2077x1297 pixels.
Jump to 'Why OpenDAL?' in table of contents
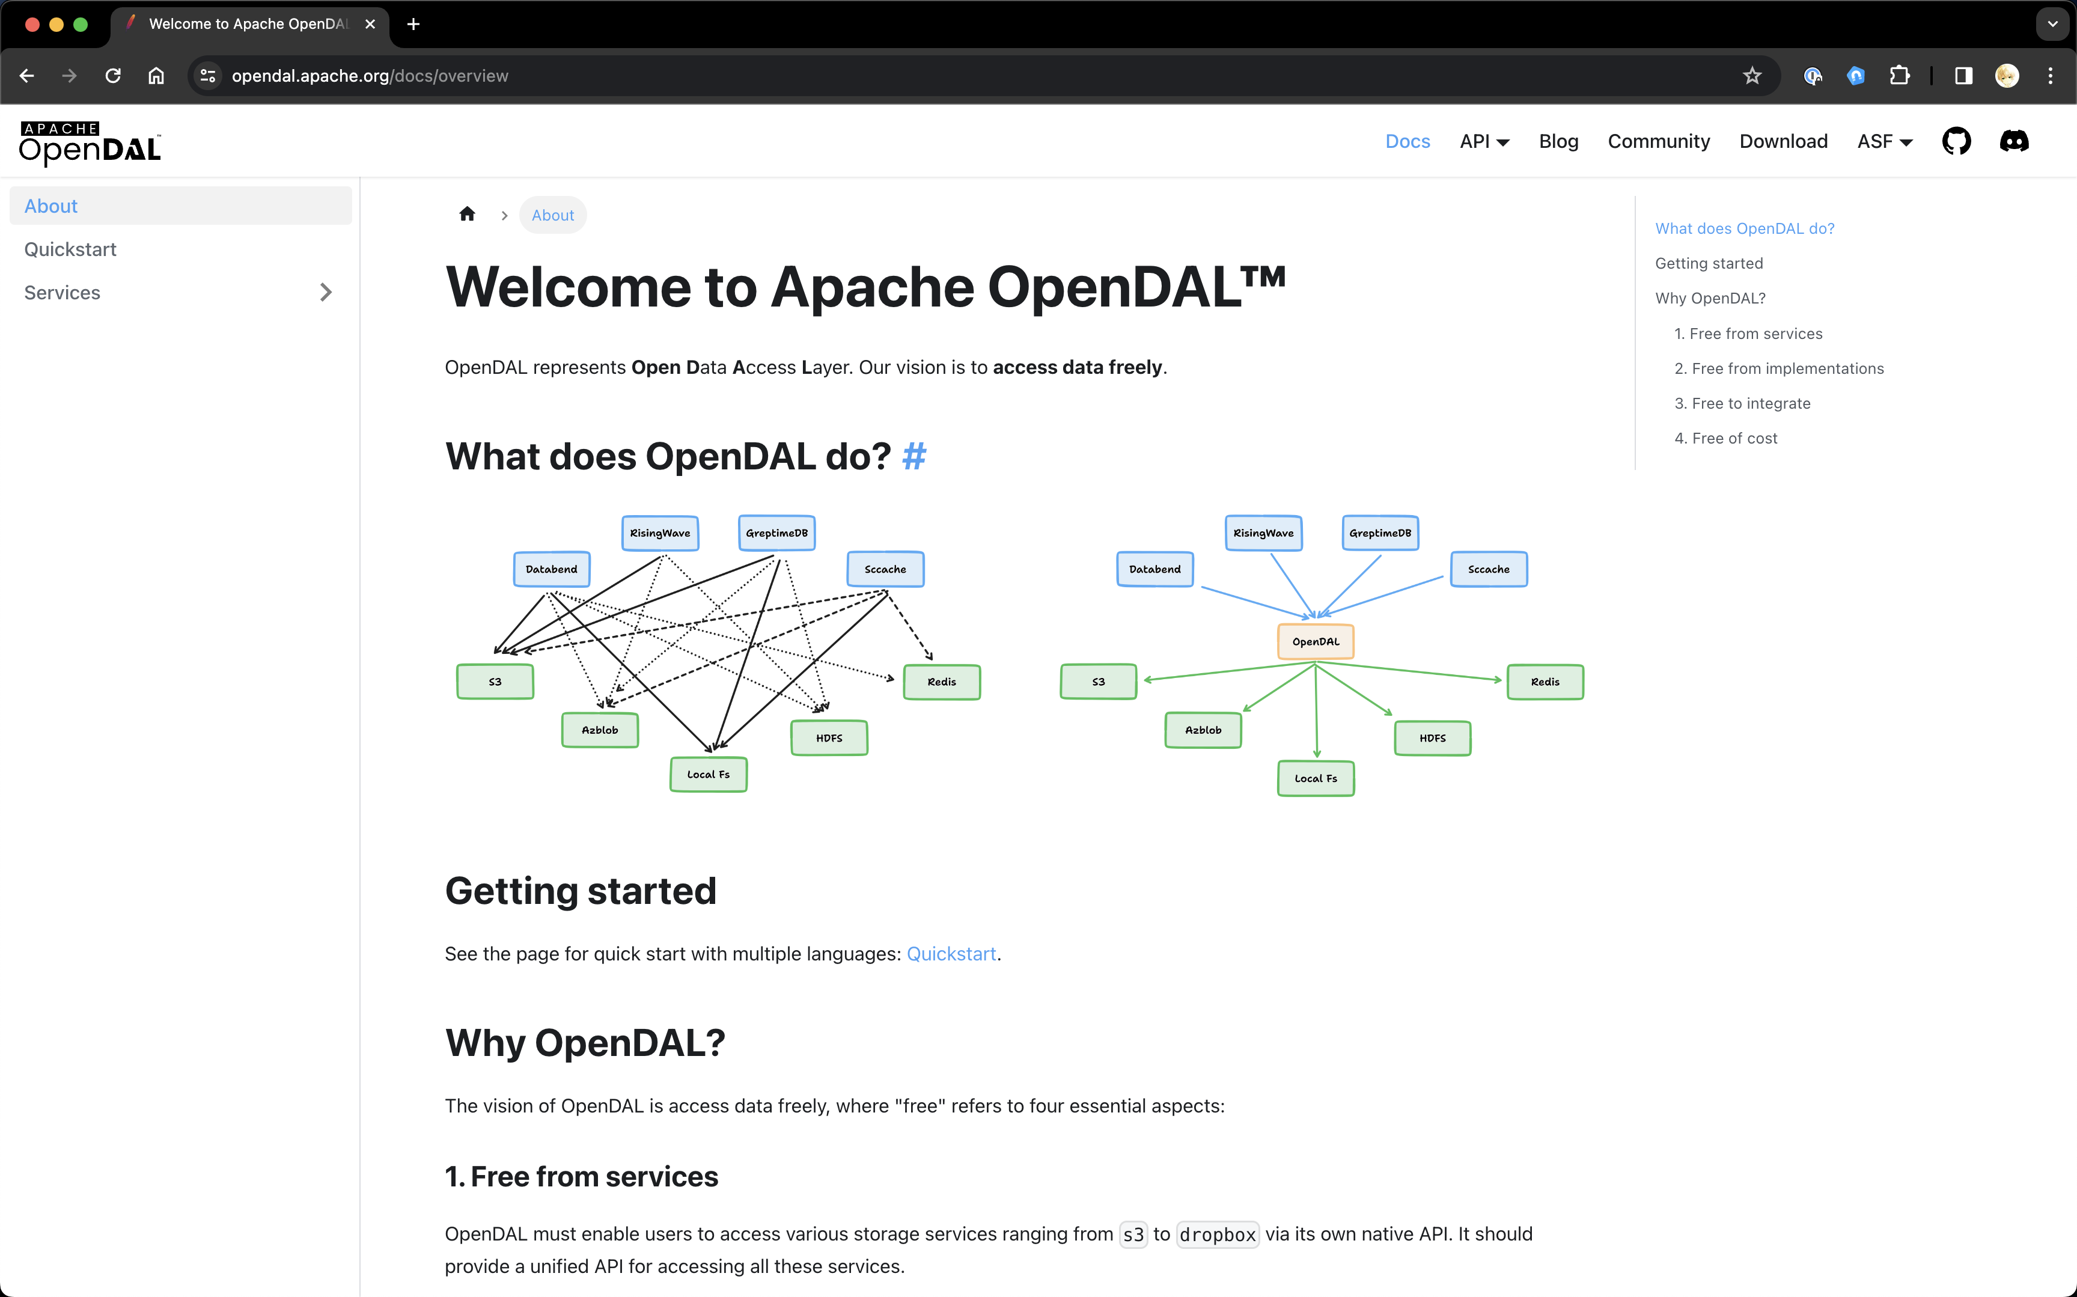pyautogui.click(x=1710, y=299)
